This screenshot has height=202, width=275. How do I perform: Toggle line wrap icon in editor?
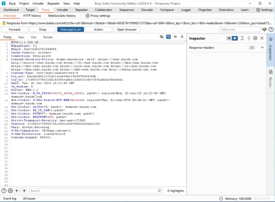click(x=168, y=37)
